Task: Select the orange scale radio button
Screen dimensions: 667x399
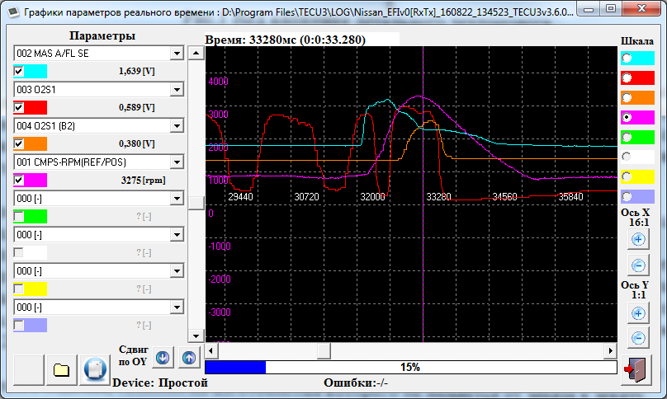Action: point(627,97)
